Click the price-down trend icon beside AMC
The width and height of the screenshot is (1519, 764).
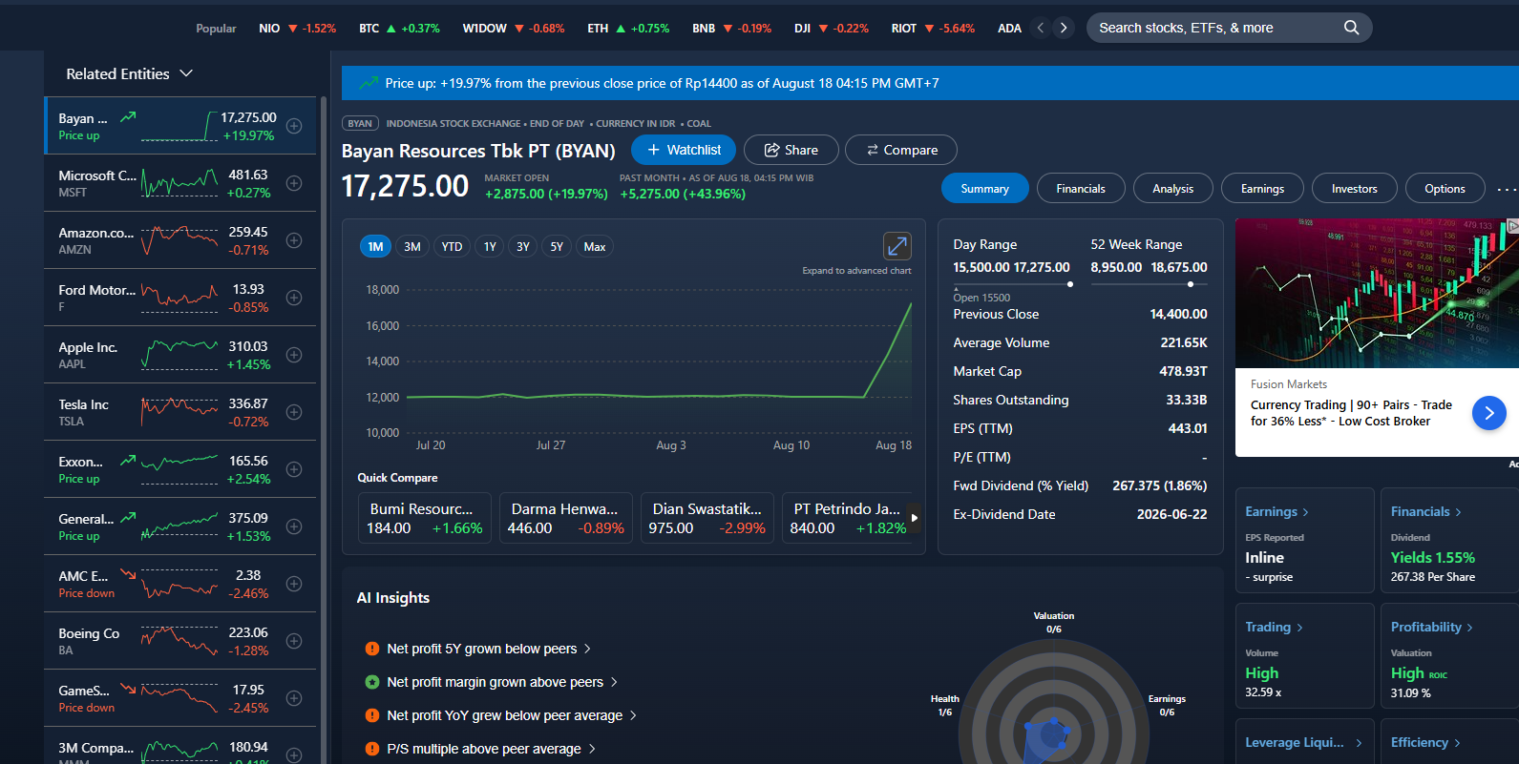point(128,575)
